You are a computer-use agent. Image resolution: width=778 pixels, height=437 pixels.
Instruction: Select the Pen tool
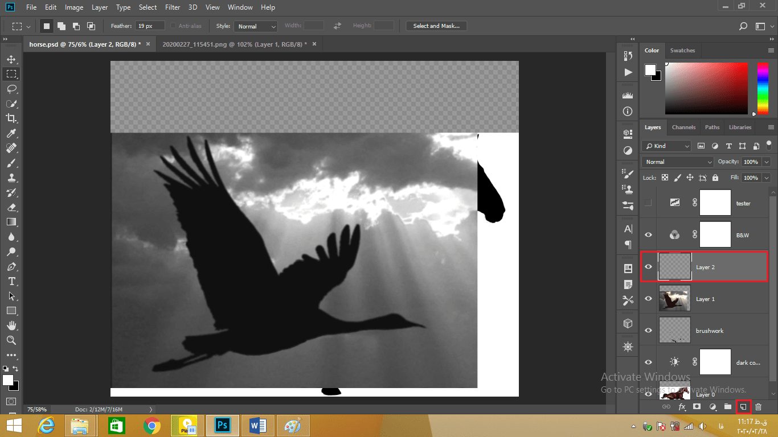coord(11,266)
